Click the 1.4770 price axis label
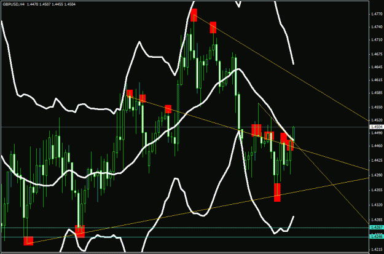The height and width of the screenshot is (254, 384). [376, 15]
